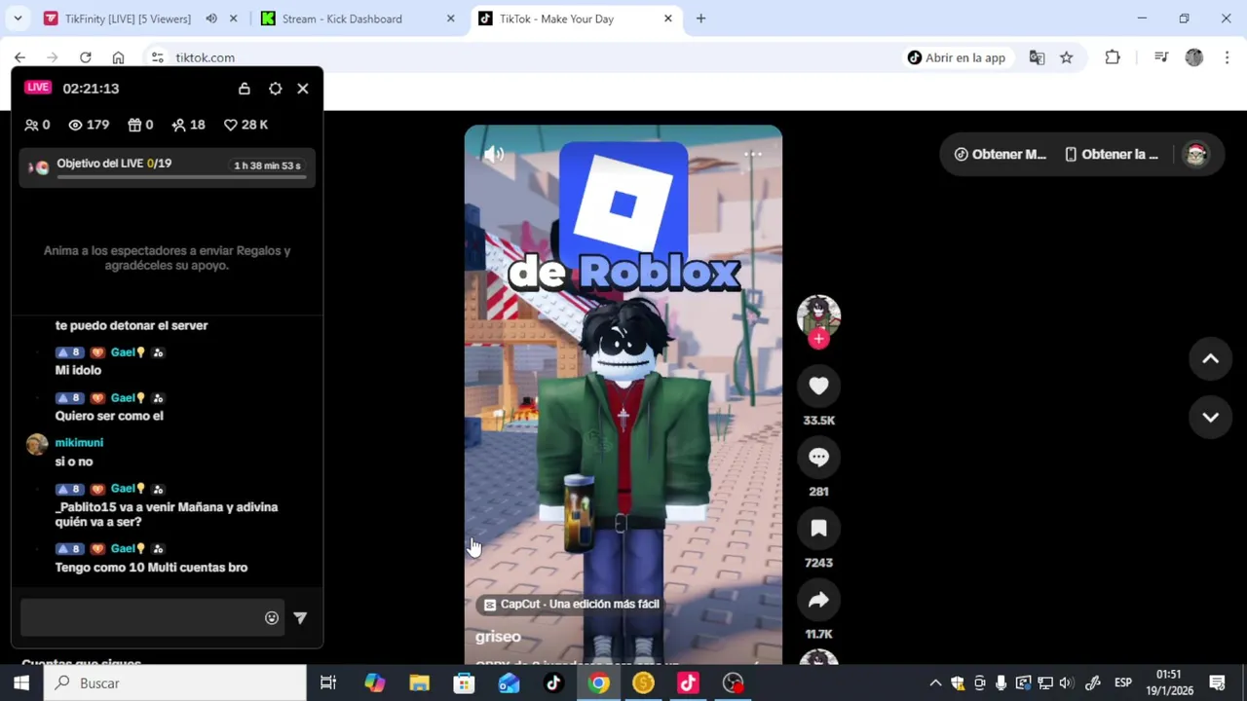Bookmark the video, 7243 saves

(818, 529)
